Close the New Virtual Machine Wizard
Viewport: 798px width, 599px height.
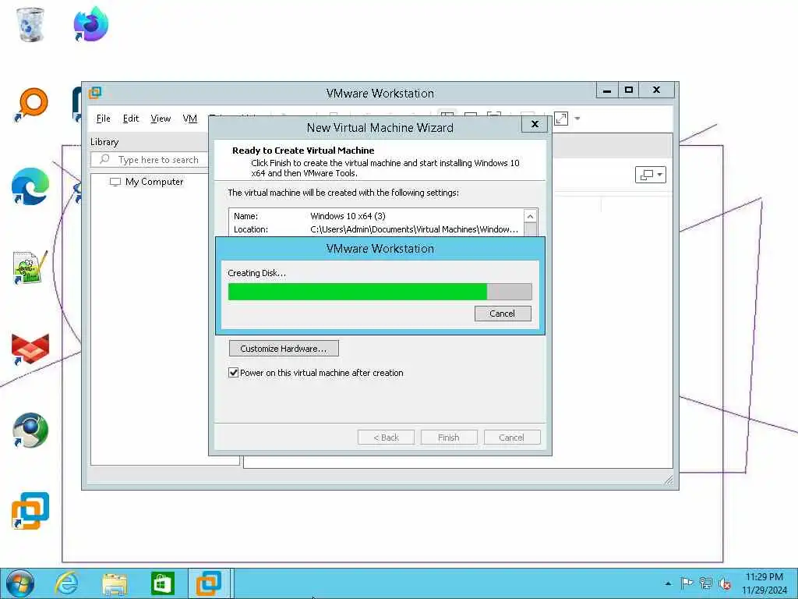point(535,124)
